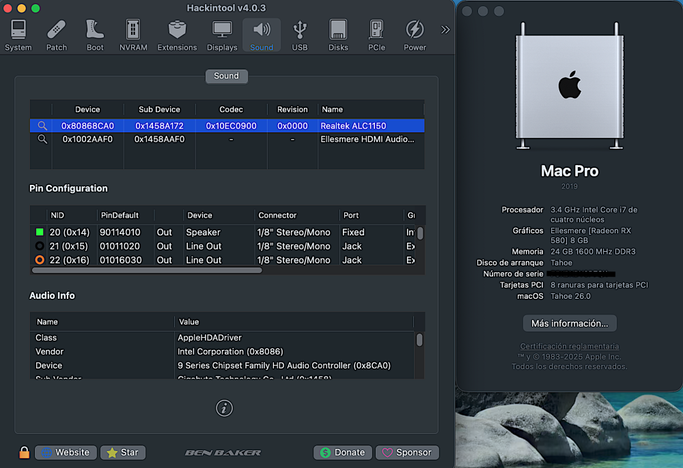The width and height of the screenshot is (683, 468).
Task: Click codec value 0x10EC0900
Action: [x=231, y=126]
